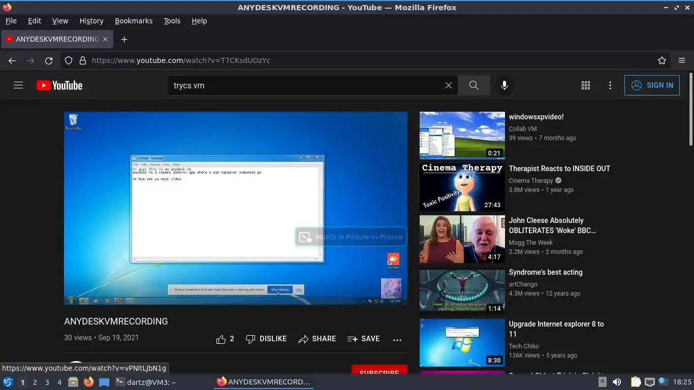Open Syndrome's best acting thumbnail

point(462,291)
